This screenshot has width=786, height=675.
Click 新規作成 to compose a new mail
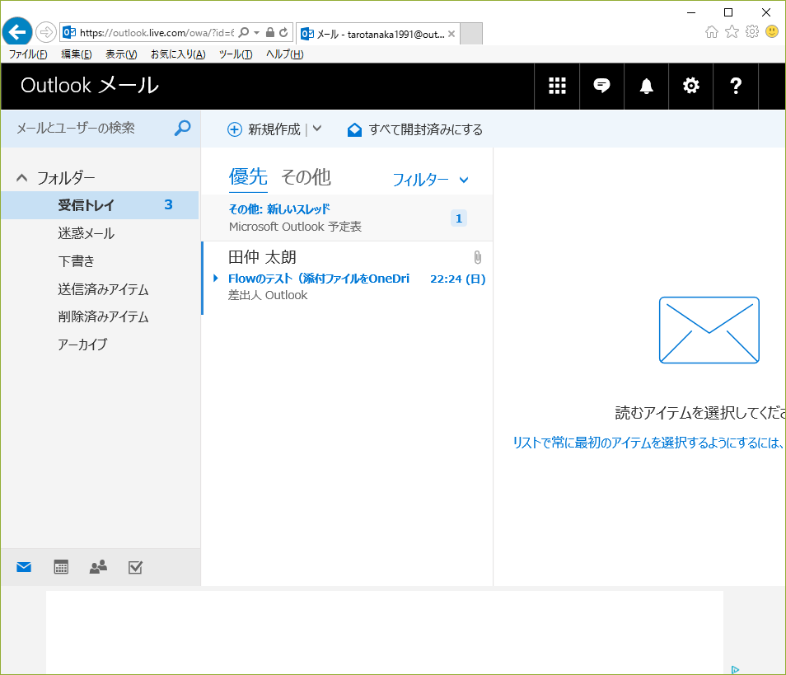click(x=264, y=129)
